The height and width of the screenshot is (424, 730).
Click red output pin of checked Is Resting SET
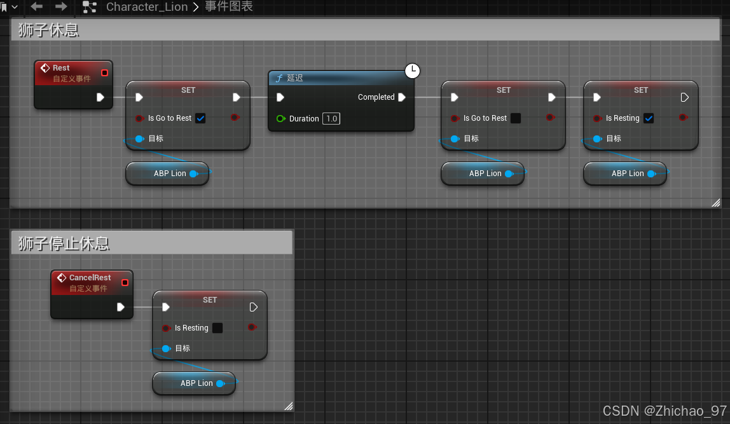pyautogui.click(x=683, y=118)
